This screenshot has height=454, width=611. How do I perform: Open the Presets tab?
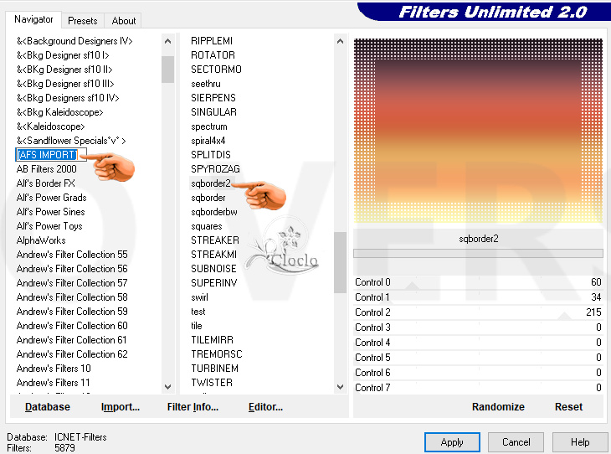[83, 21]
